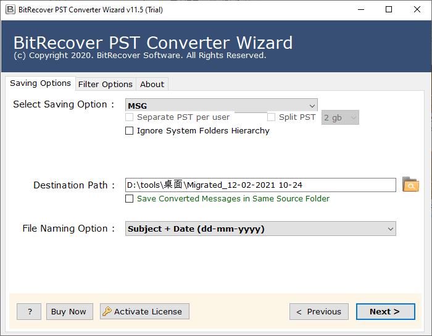Open the File Naming Option dropdown
432x336 pixels.
tap(260, 229)
